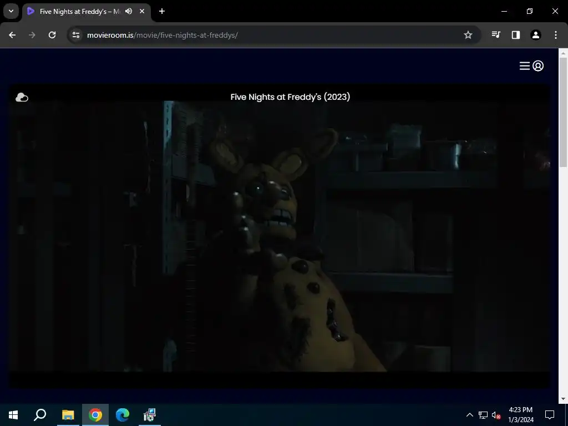The image size is (568, 426).
Task: Go back to the previous page
Action: coord(12,35)
